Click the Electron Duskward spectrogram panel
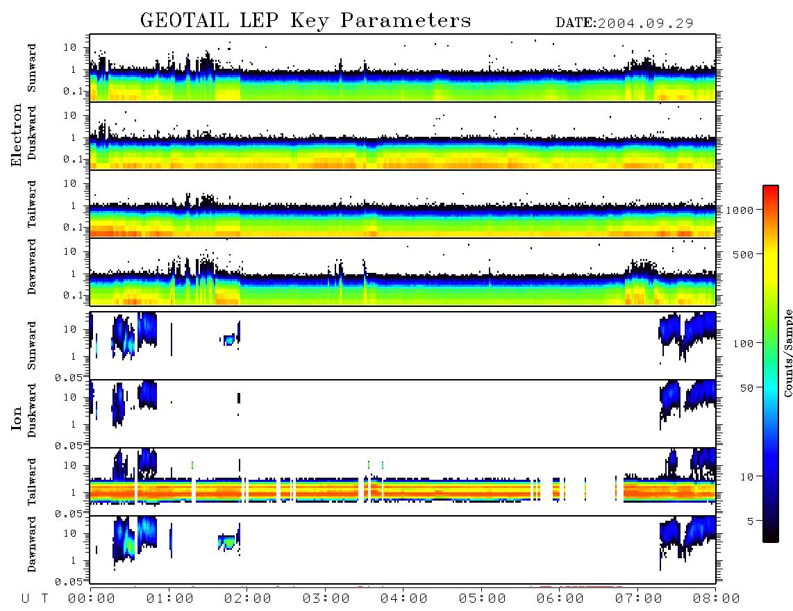793x611 pixels. (x=403, y=135)
